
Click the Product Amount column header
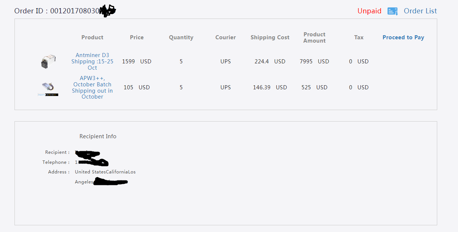point(314,37)
